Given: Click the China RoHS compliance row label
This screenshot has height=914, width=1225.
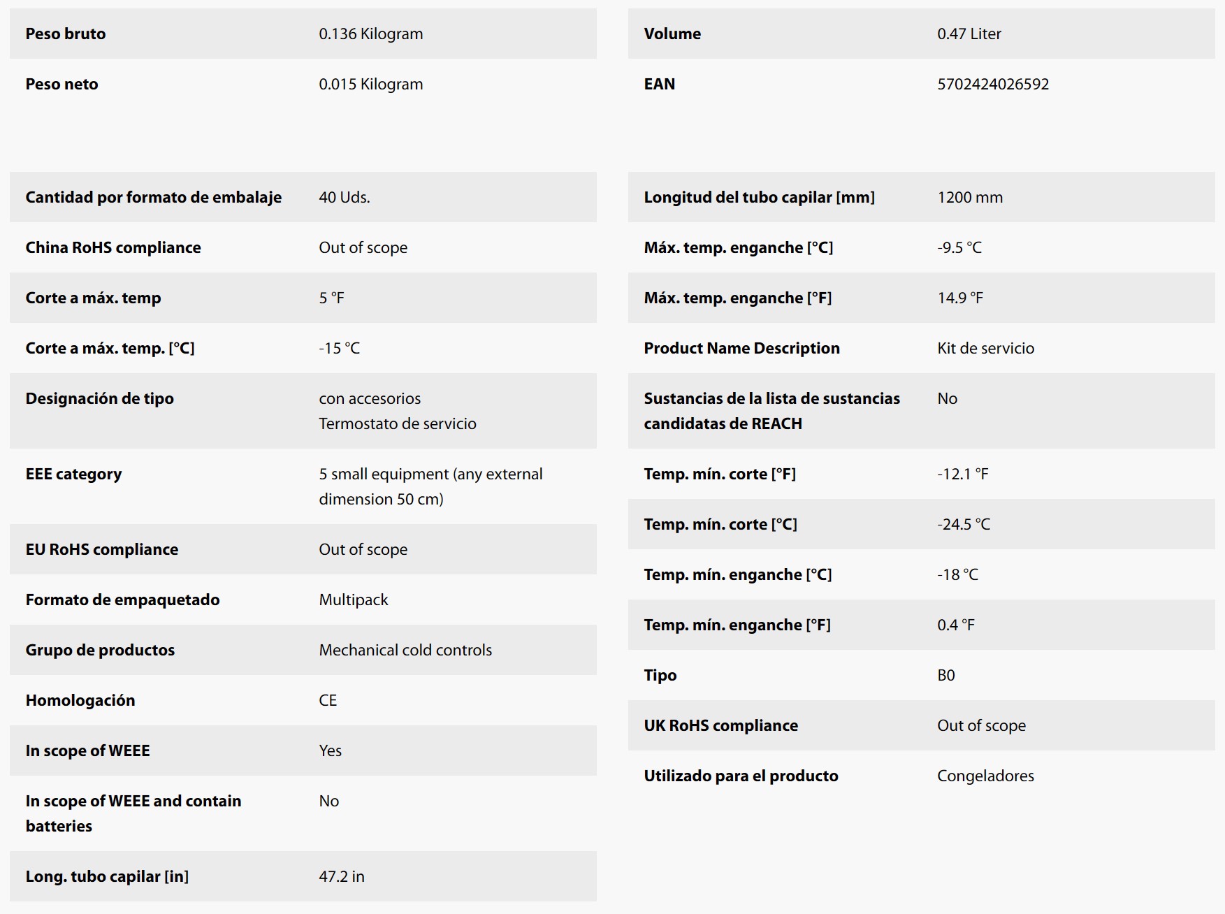Looking at the screenshot, I should (x=113, y=247).
